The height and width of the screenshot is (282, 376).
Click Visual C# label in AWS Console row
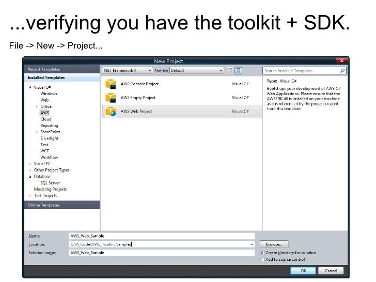coord(240,84)
